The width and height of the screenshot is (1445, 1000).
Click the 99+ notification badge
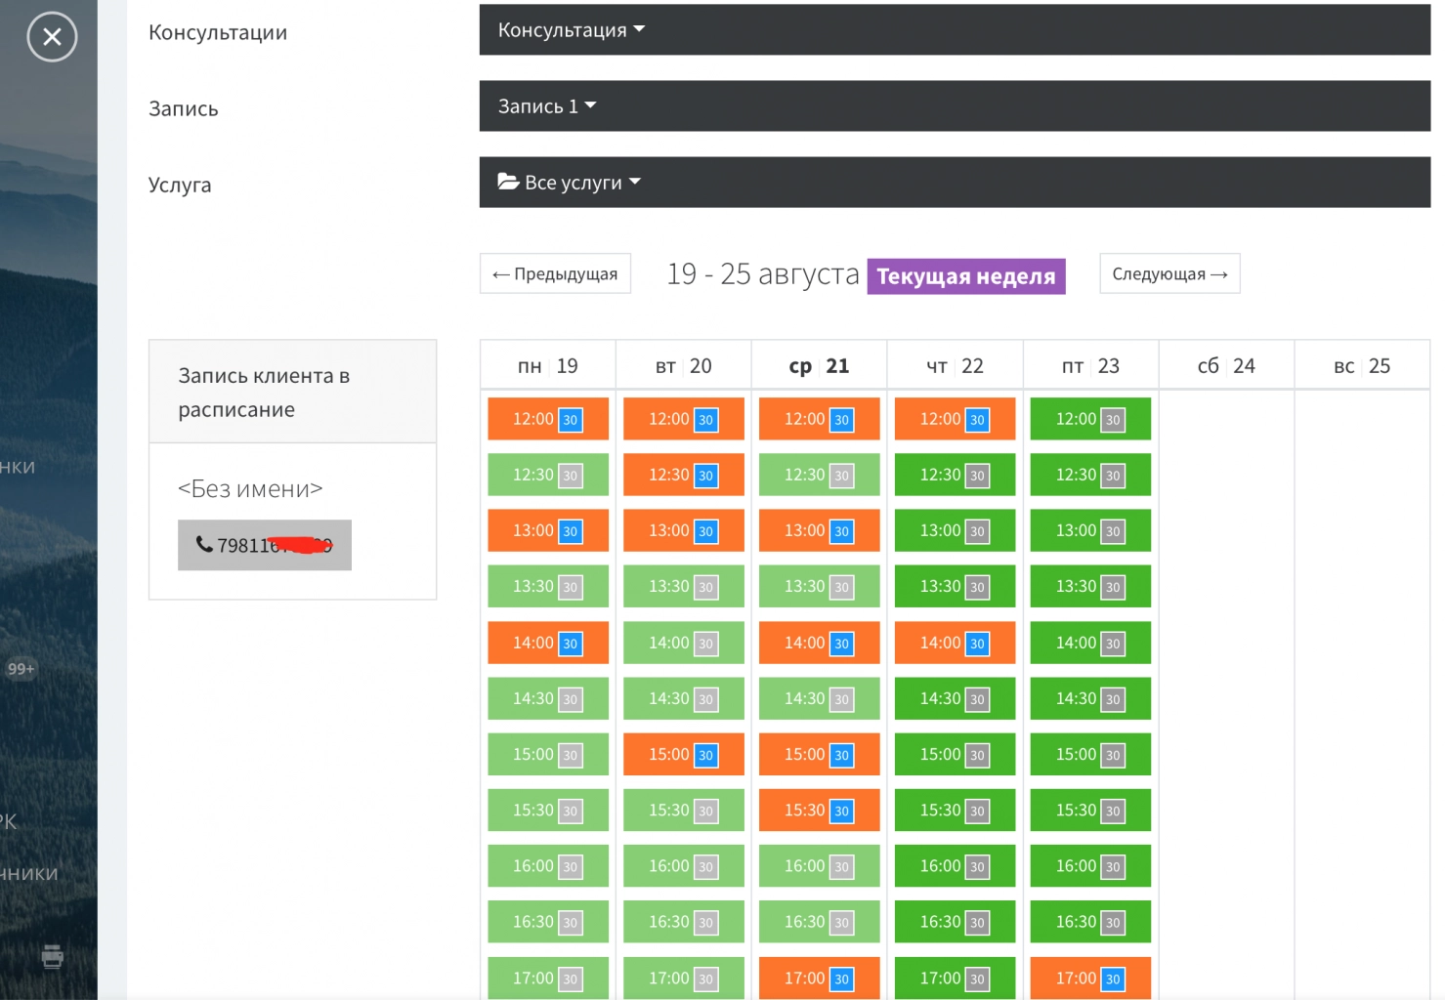click(21, 669)
